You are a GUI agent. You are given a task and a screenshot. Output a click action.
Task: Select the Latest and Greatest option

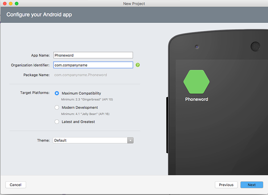click(57, 121)
